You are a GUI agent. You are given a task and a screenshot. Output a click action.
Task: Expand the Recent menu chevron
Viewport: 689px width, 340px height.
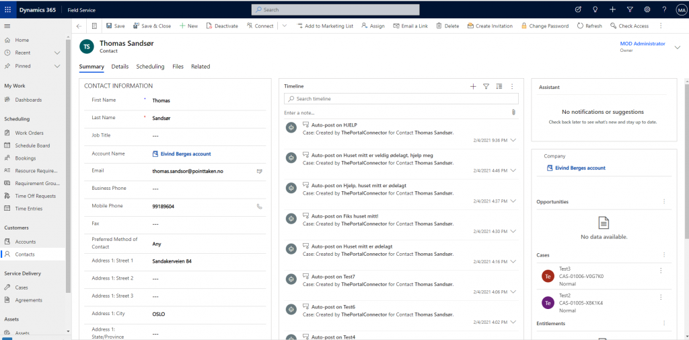click(57, 53)
